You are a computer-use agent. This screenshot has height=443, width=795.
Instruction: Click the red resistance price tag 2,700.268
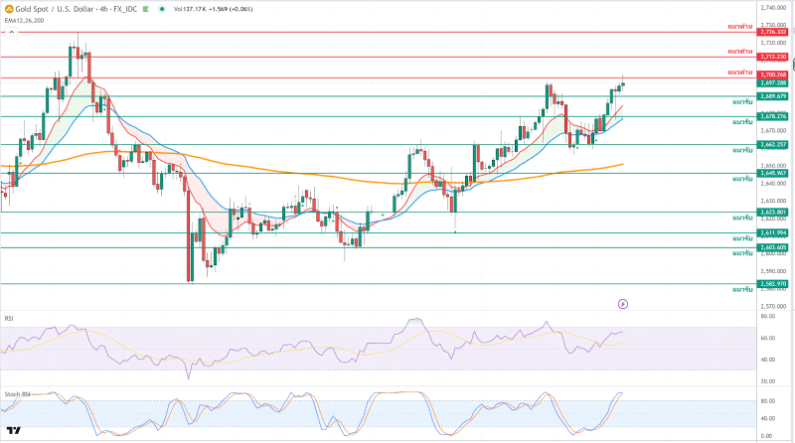773,74
